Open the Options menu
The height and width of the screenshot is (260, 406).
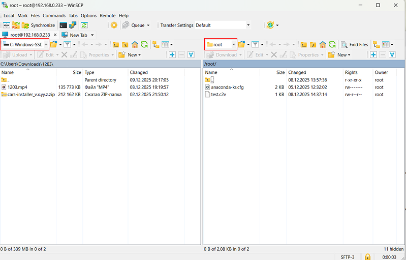point(88,16)
